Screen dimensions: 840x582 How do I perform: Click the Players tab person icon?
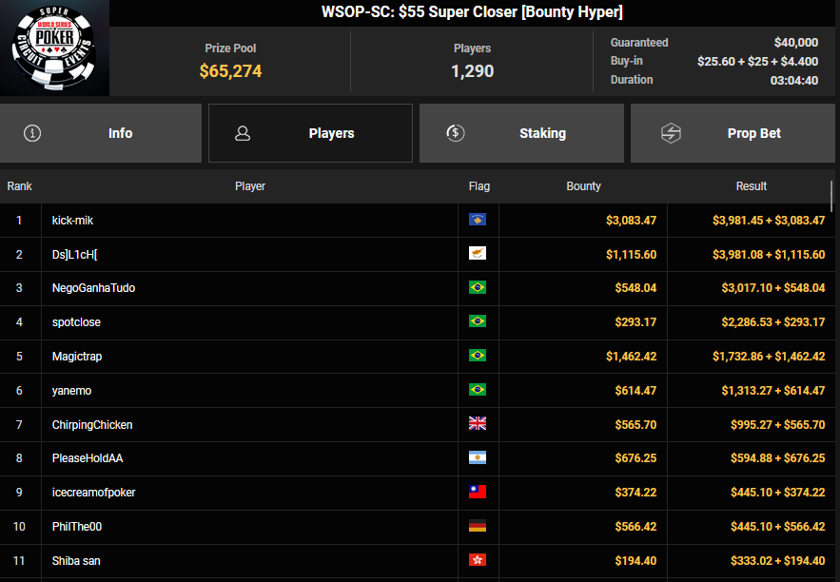coord(242,133)
